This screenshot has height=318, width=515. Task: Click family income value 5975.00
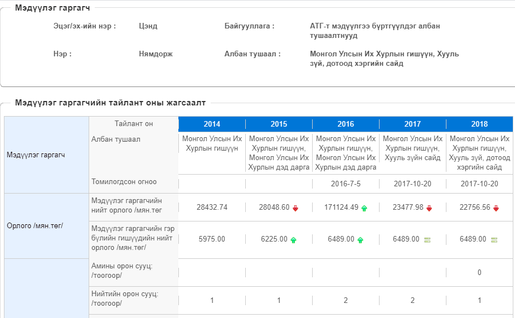coord(212,239)
